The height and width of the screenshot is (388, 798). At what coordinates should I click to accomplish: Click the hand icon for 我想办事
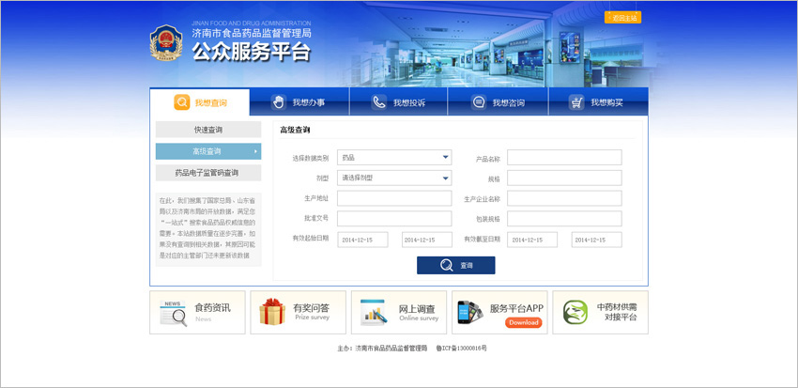click(x=278, y=102)
